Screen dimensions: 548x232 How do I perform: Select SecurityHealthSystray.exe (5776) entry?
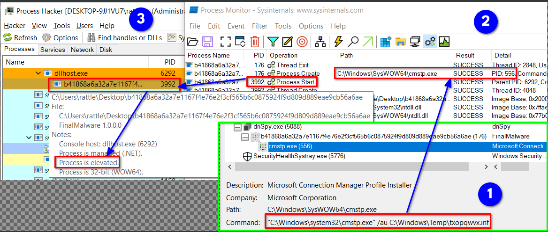click(299, 156)
